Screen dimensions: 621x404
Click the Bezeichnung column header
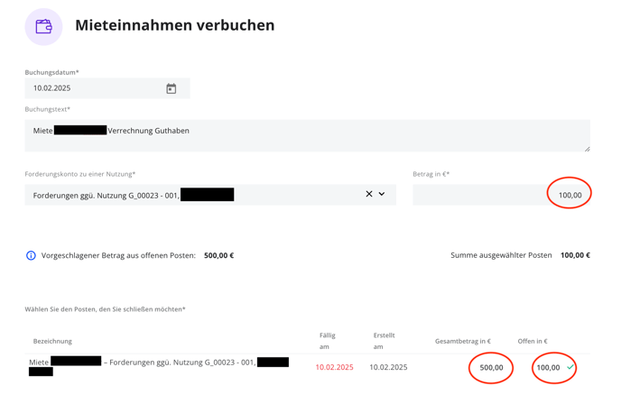tap(52, 341)
